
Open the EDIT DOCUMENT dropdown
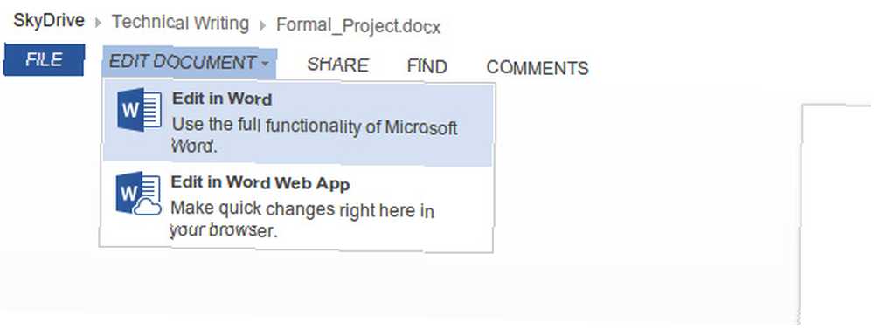(189, 62)
